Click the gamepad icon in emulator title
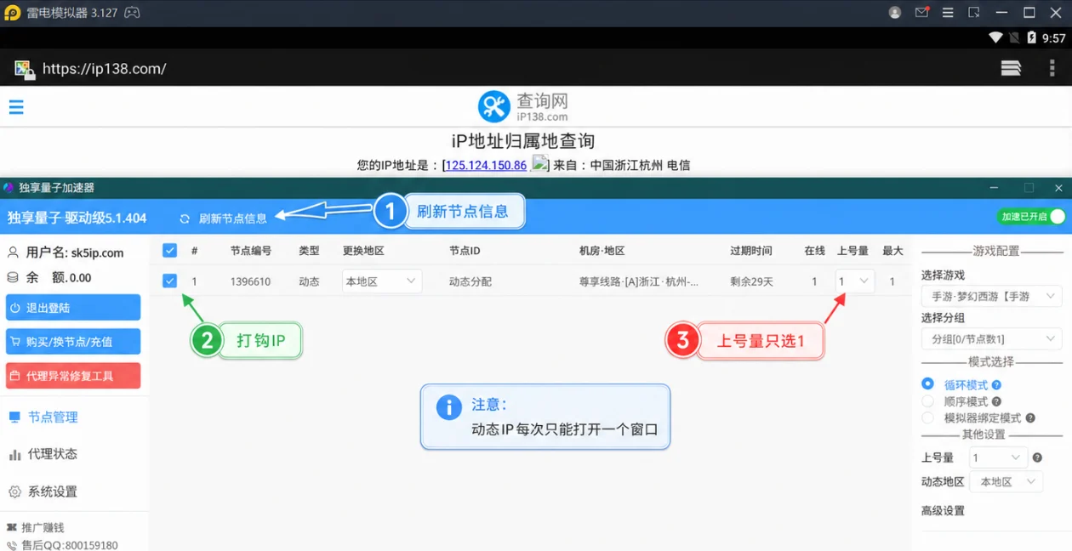The image size is (1072, 551). pos(132,13)
